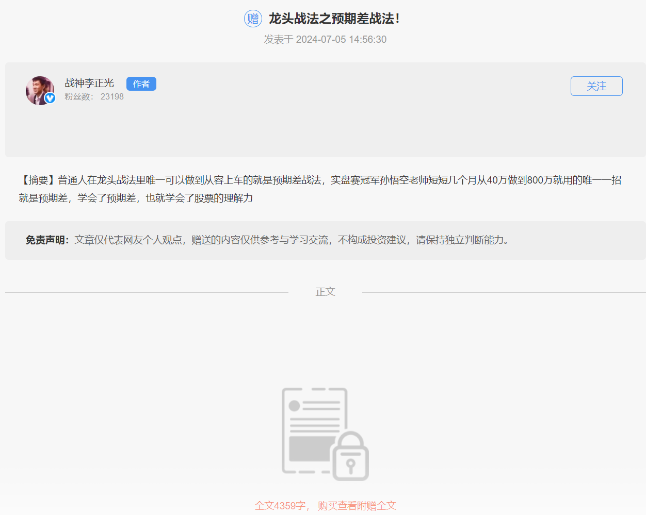The height and width of the screenshot is (515, 646).
Task: Click the fan count 23198
Action: (x=112, y=96)
